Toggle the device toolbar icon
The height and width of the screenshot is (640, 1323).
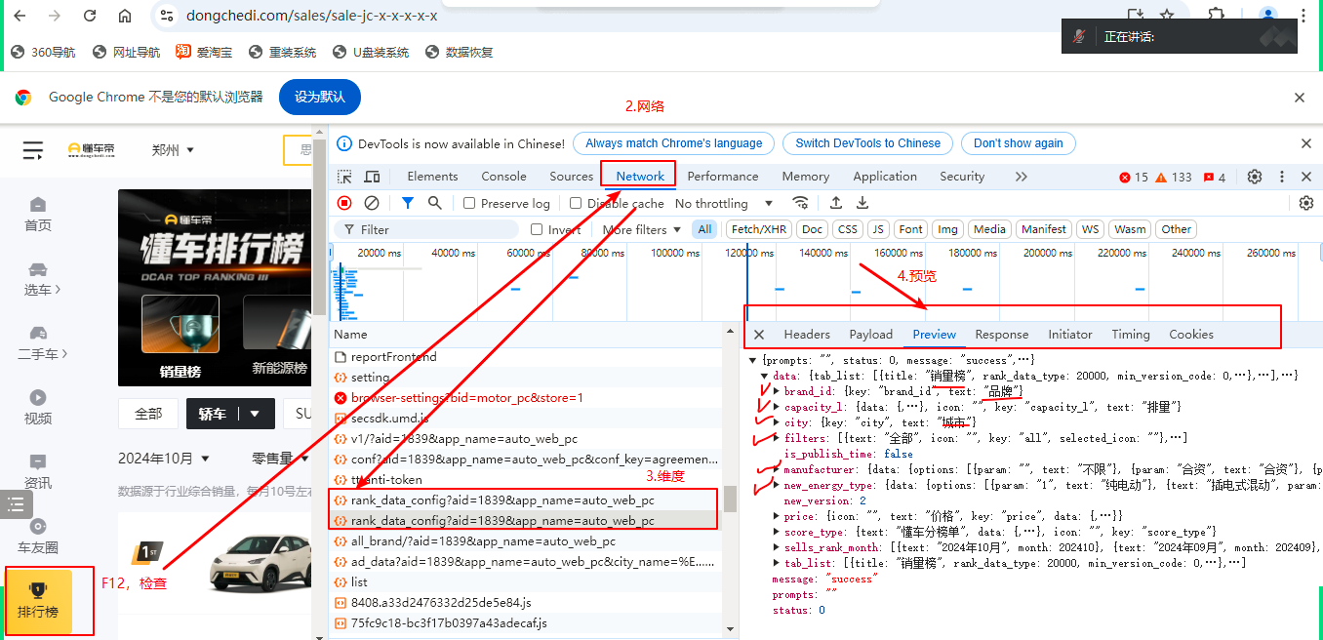coord(372,177)
